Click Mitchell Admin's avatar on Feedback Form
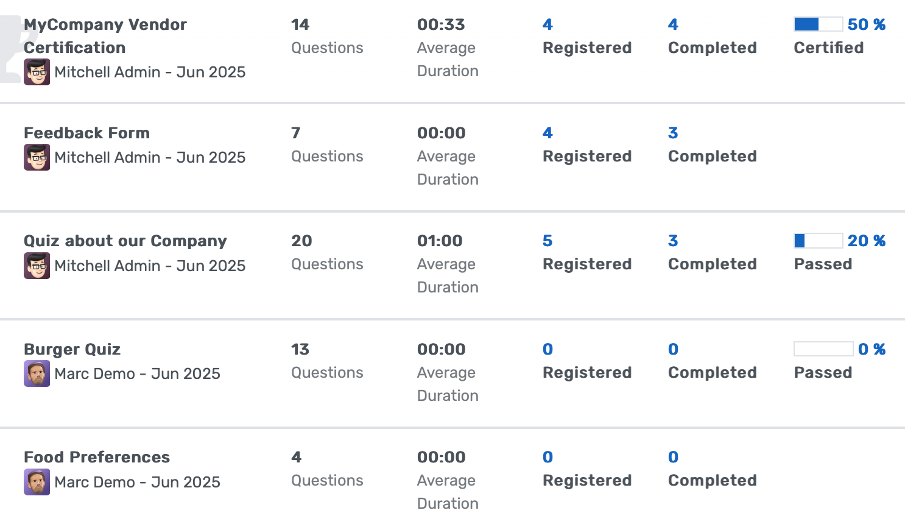The height and width of the screenshot is (524, 905). tap(37, 157)
